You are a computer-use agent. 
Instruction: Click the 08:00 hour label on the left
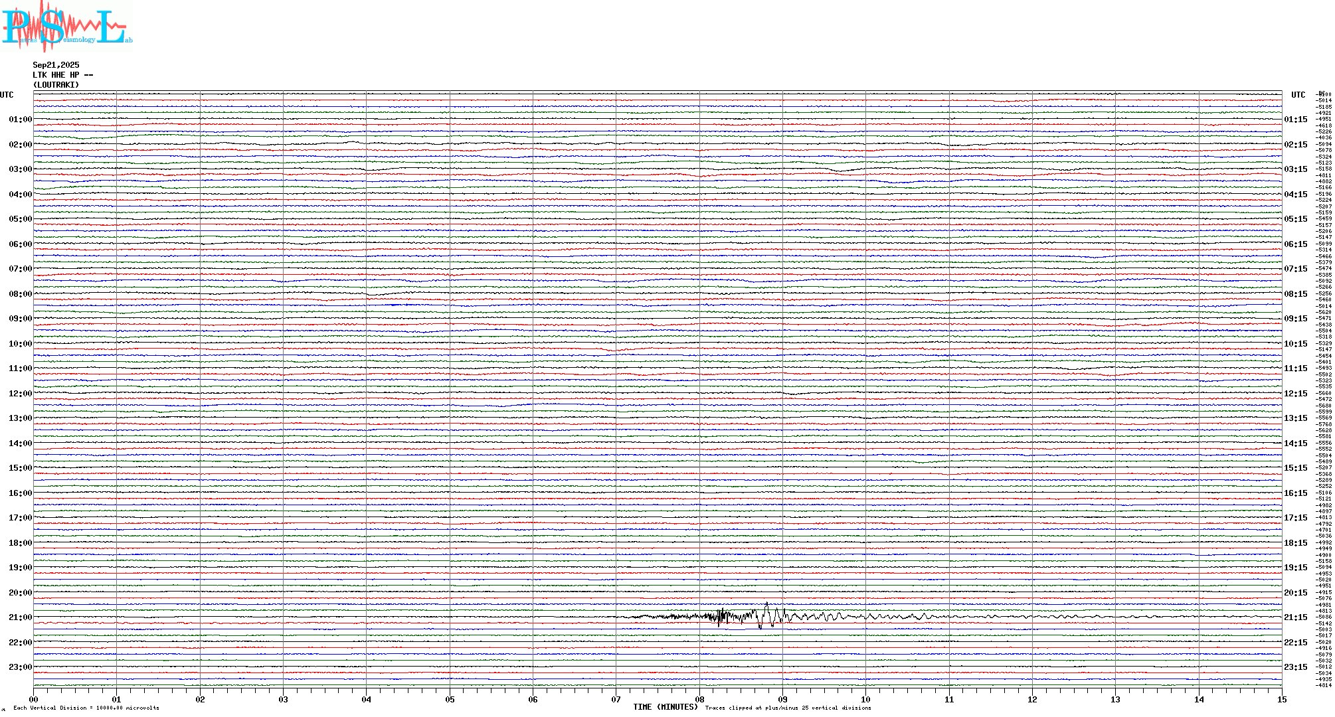click(x=21, y=294)
